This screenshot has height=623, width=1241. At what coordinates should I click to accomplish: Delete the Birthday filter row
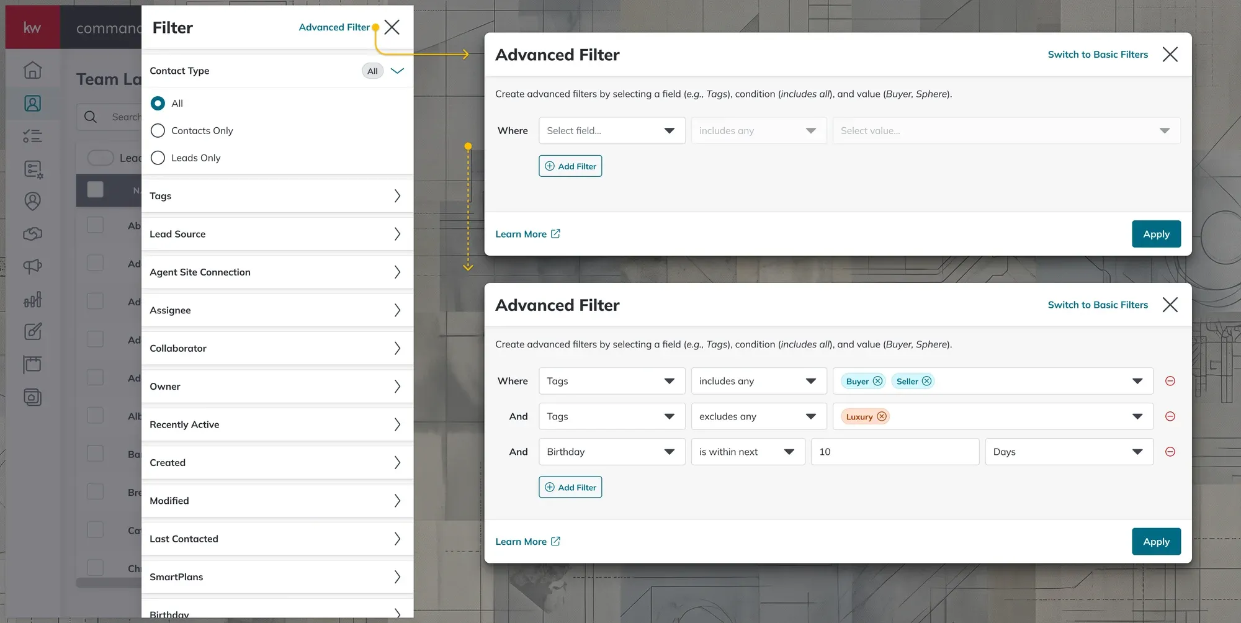coord(1170,452)
